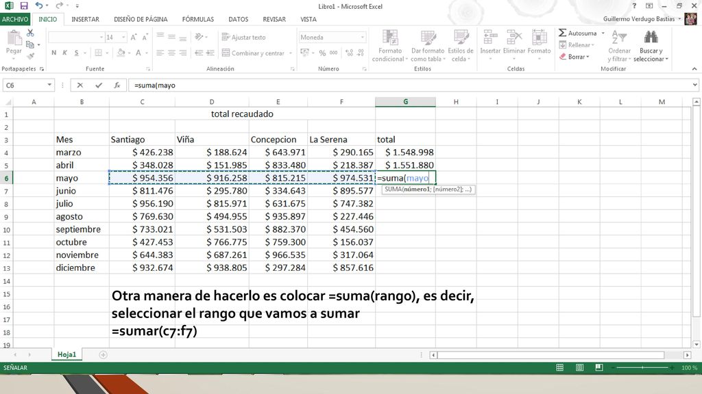Click in the formula bar text

154,86
